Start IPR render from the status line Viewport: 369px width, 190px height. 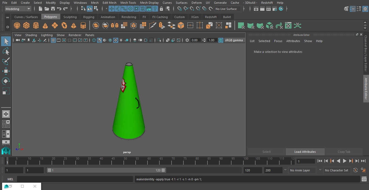click(268, 9)
